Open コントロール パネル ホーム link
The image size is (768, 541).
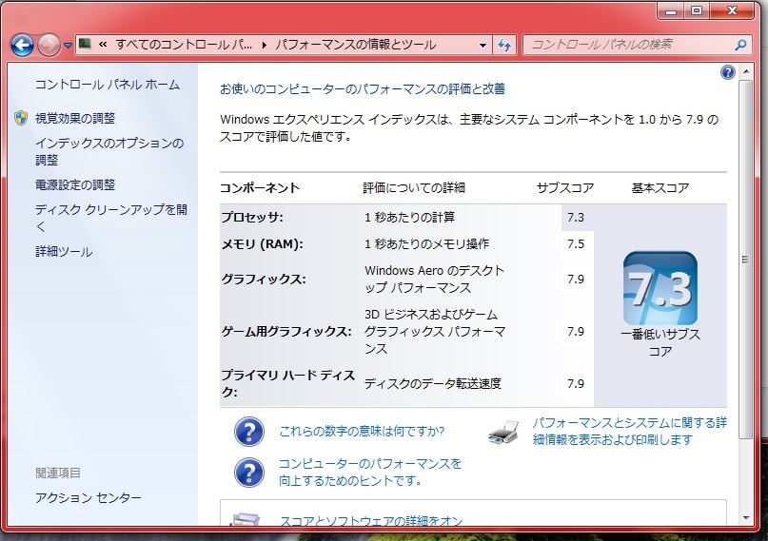click(x=108, y=85)
